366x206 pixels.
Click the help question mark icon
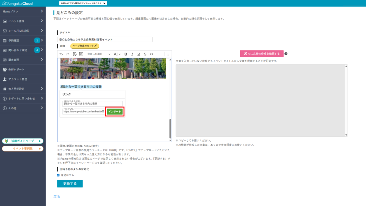tap(286, 54)
